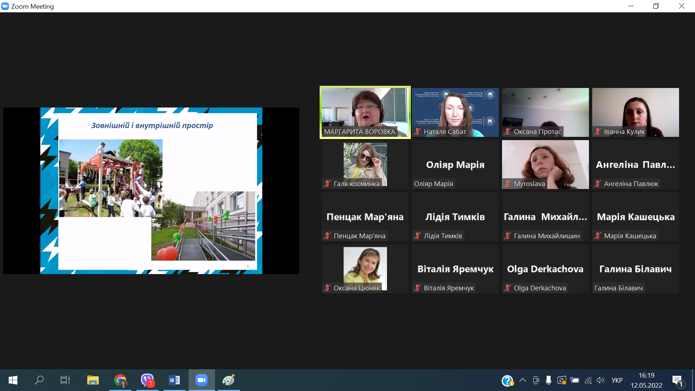Open the Viber app in the taskbar
Screen dimensions: 695x391
tap(147, 380)
